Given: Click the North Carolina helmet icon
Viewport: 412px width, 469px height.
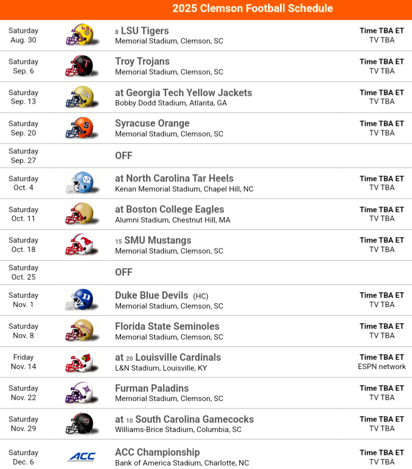Looking at the screenshot, I should click(x=80, y=183).
